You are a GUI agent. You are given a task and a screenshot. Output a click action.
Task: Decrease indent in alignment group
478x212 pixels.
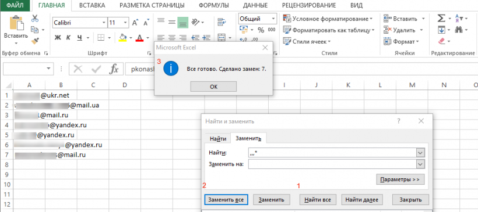pyautogui.click(x=195, y=38)
